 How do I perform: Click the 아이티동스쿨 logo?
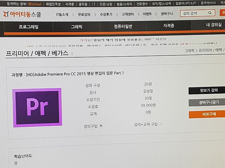pyautogui.click(x=22, y=14)
